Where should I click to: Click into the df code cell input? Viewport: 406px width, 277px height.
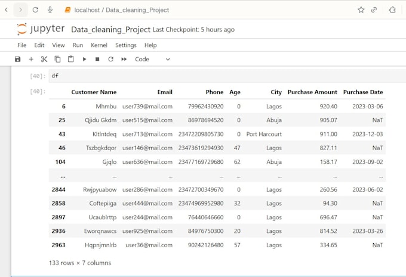[x=227, y=76]
